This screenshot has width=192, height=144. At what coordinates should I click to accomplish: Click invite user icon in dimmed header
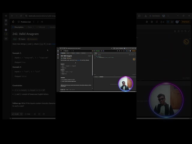coord(172,22)
